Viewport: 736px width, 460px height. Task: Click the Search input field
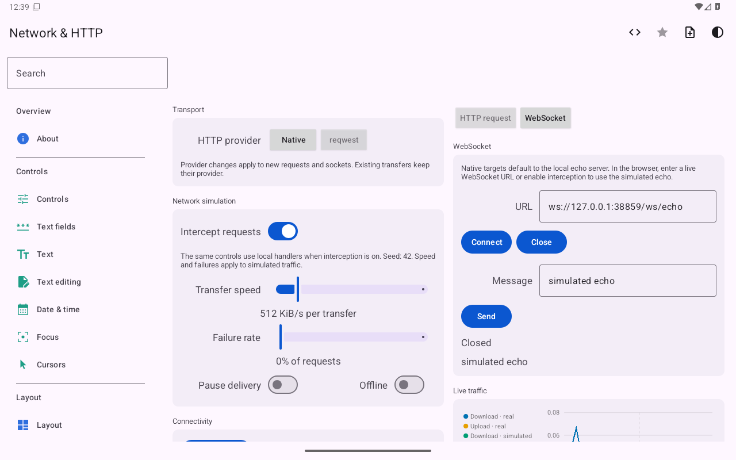87,73
